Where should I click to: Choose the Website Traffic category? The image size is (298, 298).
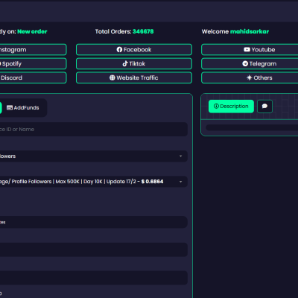point(134,77)
